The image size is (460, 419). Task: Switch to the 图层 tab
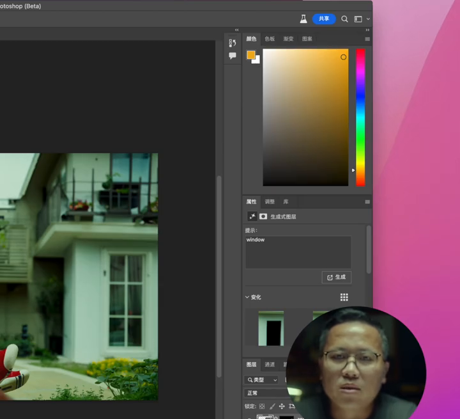tap(251, 365)
